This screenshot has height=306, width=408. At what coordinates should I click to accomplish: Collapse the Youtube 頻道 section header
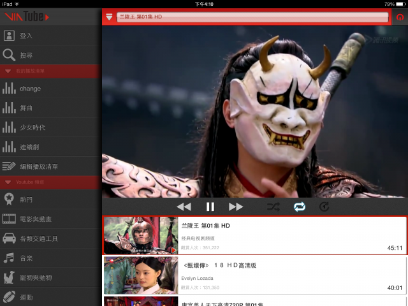51,182
